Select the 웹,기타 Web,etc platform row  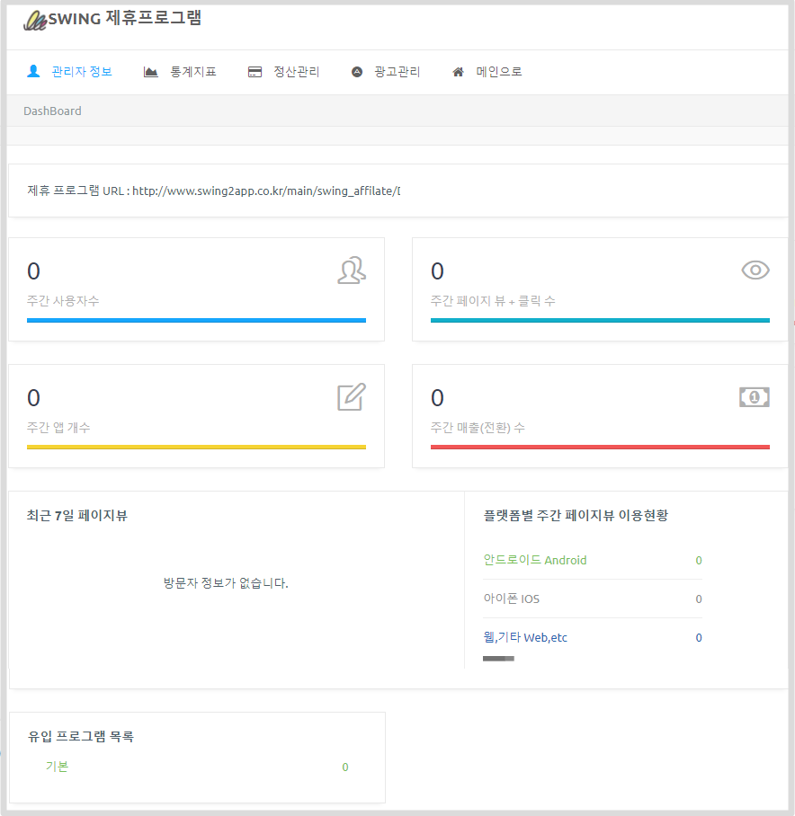[525, 637]
